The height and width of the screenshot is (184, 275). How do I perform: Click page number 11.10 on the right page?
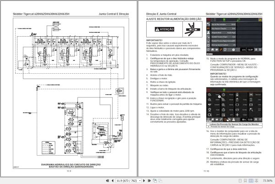coord(206,171)
